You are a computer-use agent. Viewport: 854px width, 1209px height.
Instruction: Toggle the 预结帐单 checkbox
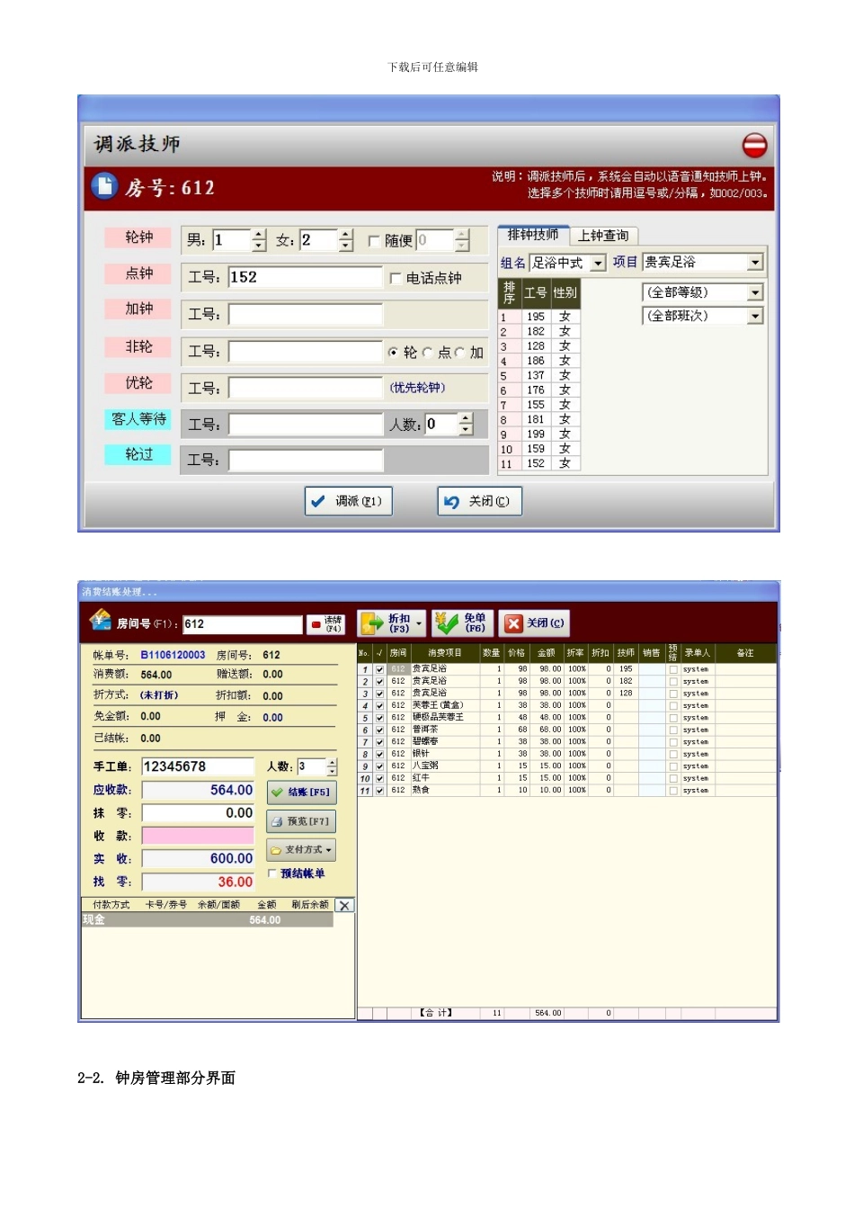(x=272, y=873)
